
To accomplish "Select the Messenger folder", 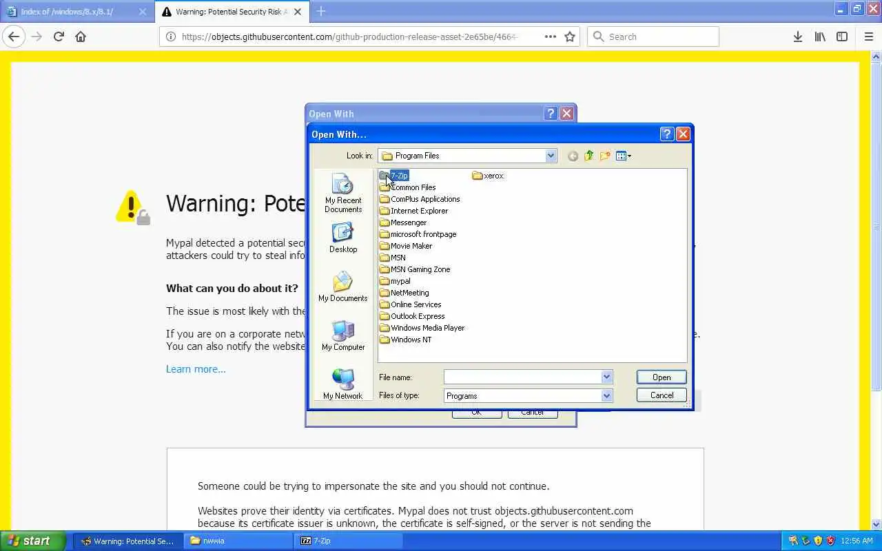I will point(403,222).
